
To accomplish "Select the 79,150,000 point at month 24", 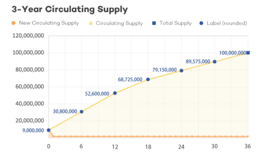I will (181, 71).
